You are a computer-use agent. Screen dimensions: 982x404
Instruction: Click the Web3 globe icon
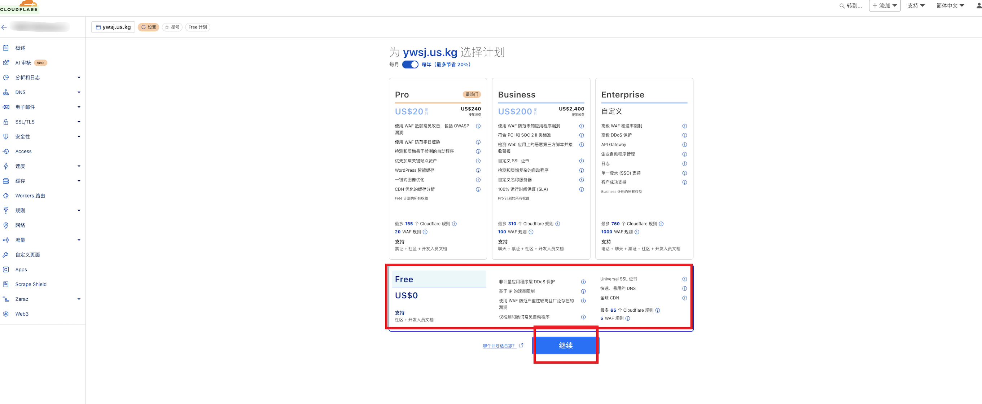(x=6, y=314)
